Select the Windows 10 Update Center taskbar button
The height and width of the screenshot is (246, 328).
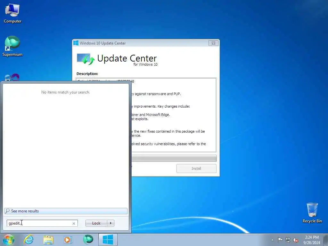click(108, 240)
